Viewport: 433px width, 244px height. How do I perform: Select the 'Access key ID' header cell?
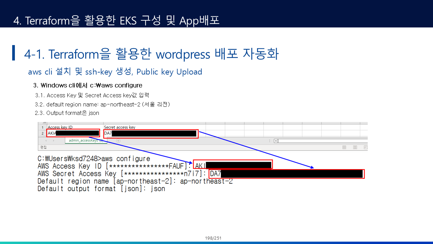click(75, 127)
